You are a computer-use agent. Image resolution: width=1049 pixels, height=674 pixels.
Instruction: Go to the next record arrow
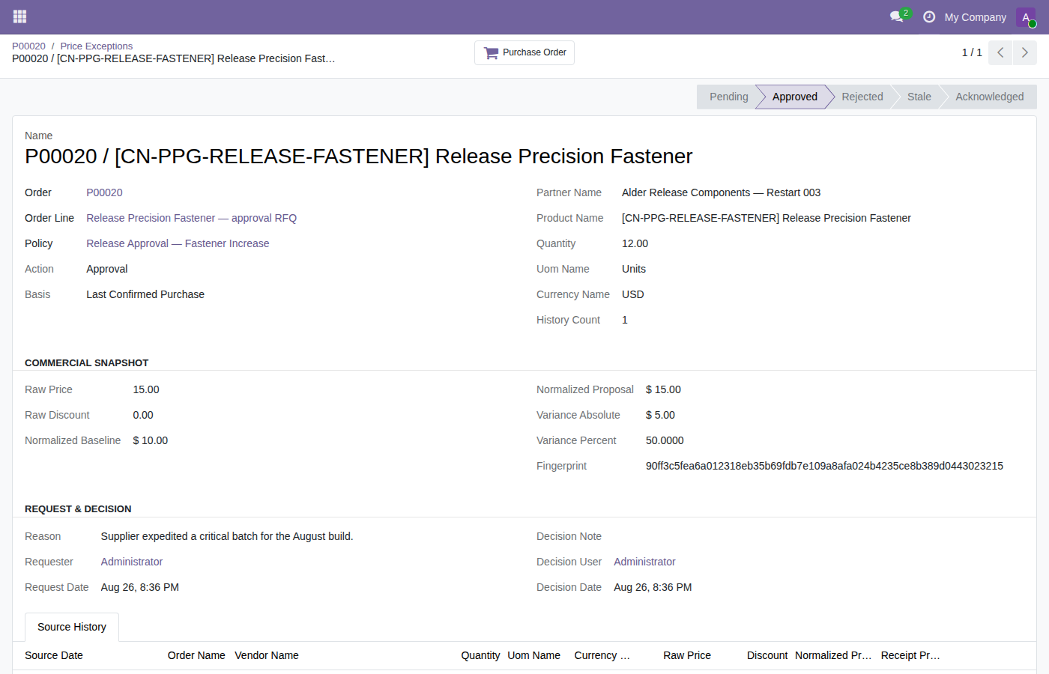tap(1025, 52)
